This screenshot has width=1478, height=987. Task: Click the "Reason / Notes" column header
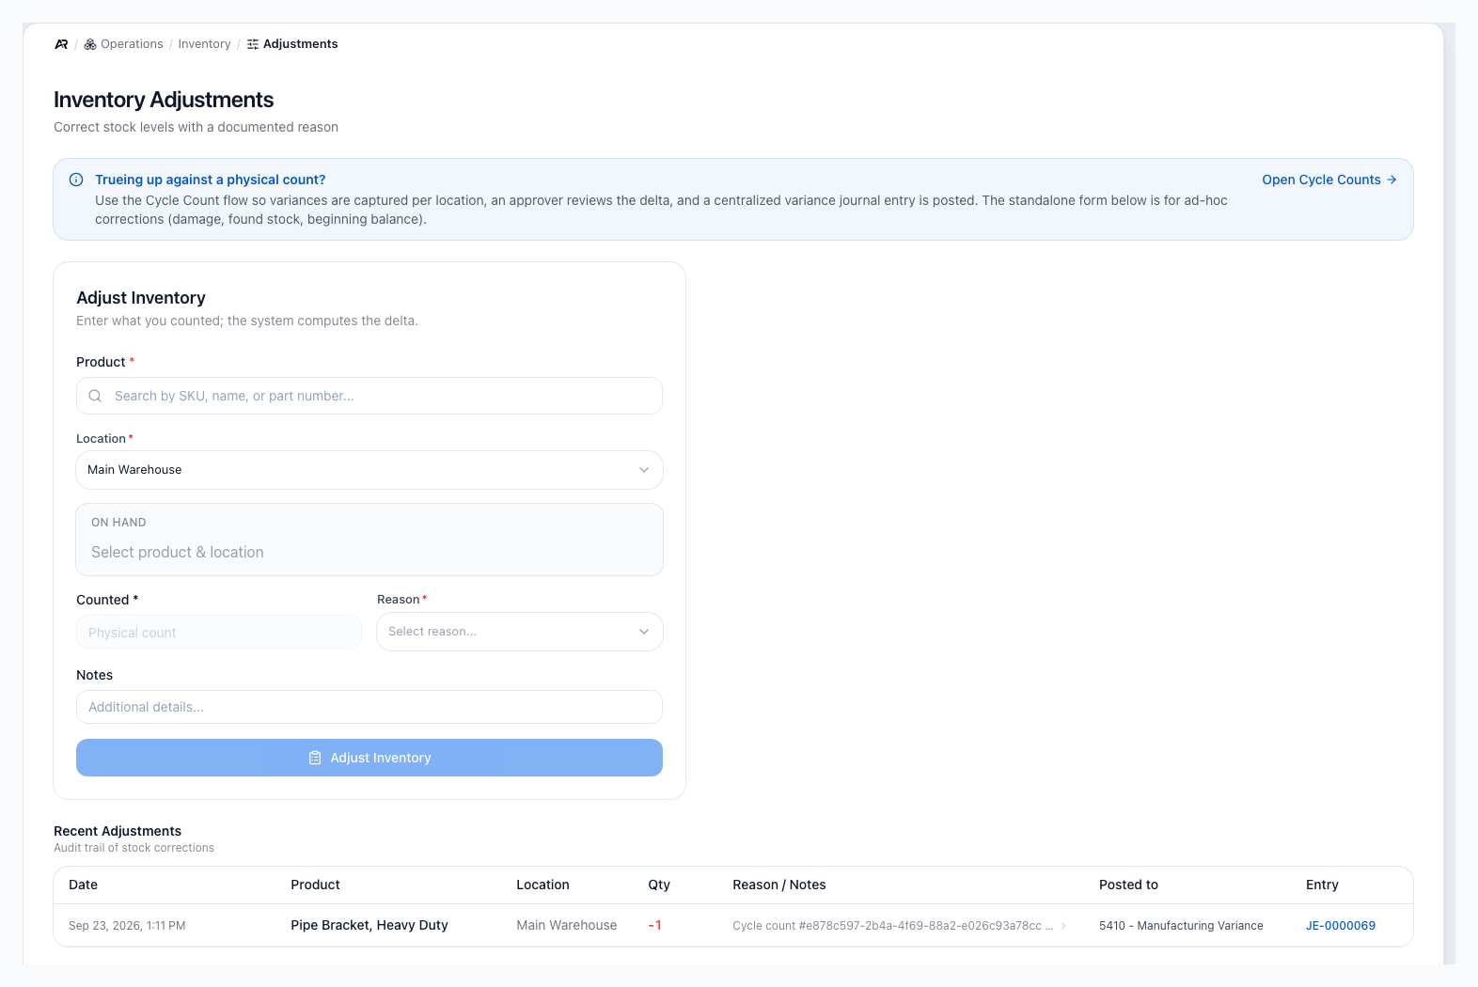click(x=779, y=885)
